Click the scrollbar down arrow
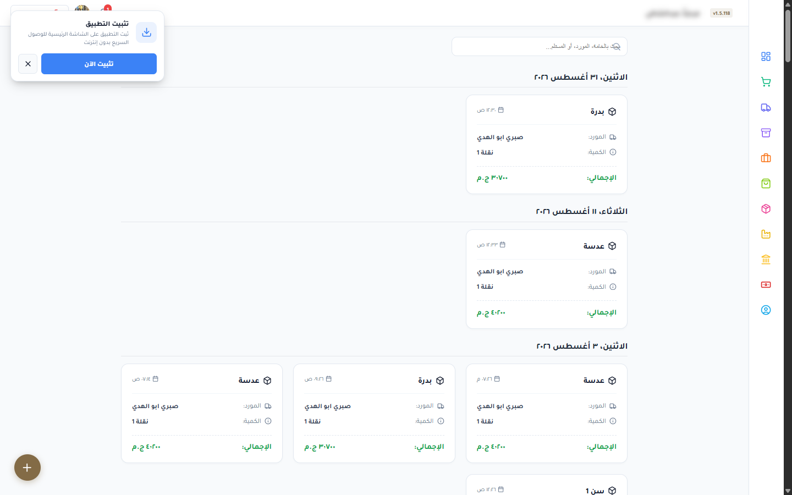Screen dimensions: 792x495 pos(788,491)
